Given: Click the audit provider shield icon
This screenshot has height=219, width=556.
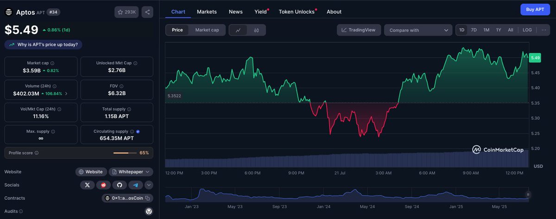Looking at the screenshot, I should tap(149, 211).
